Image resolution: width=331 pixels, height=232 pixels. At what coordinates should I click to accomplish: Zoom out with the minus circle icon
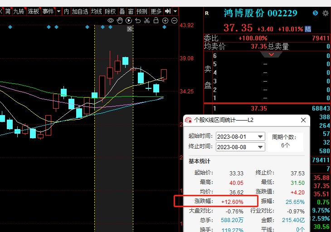[174, 20]
